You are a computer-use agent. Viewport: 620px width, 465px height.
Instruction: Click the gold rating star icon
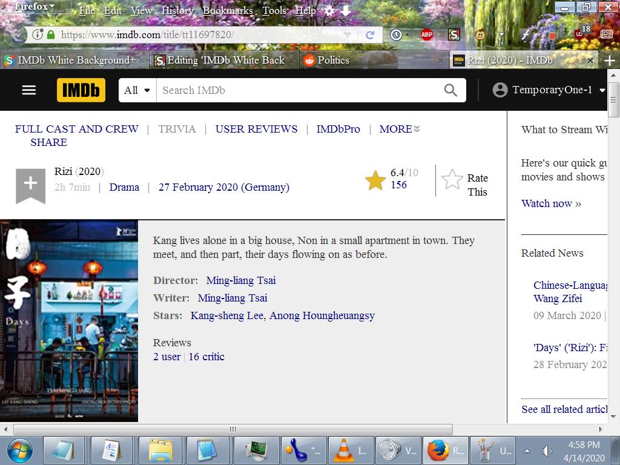click(375, 180)
